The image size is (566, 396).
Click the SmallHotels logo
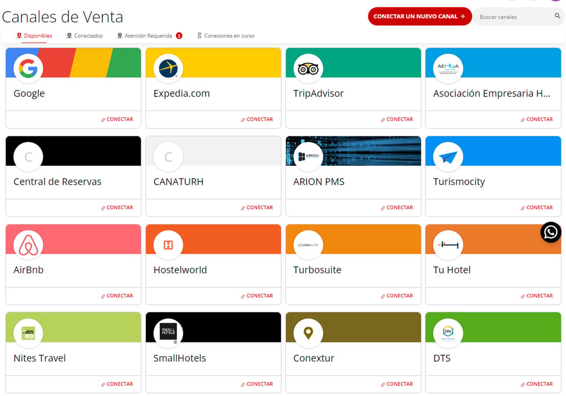coord(168,333)
